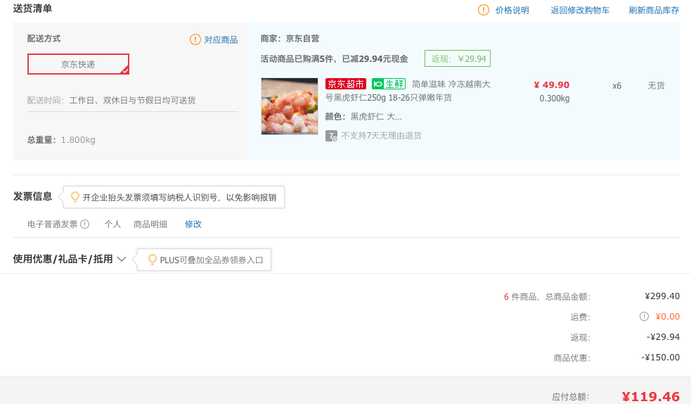Click 颜色：黑虎虾仁 大... attribute text

coord(363,116)
